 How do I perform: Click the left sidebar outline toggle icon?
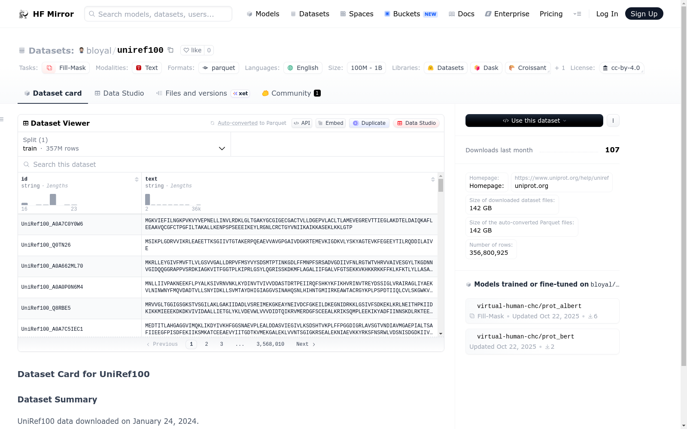point(2,119)
